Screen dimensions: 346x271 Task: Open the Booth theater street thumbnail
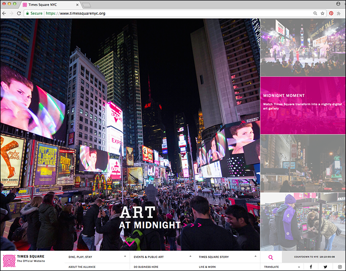click(x=303, y=164)
